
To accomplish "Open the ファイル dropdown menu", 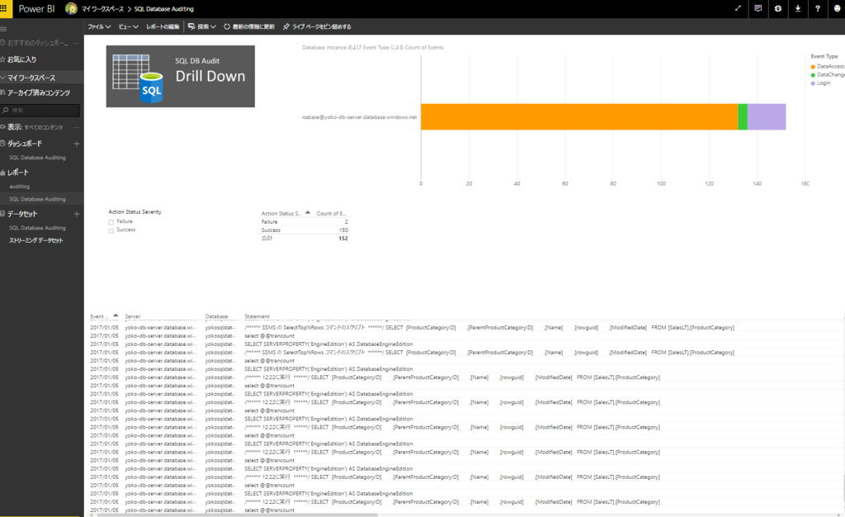I will (x=99, y=26).
